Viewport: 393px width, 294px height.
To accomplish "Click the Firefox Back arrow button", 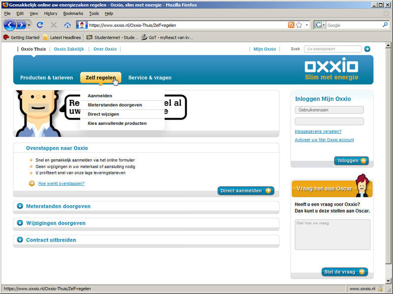I will (10, 24).
